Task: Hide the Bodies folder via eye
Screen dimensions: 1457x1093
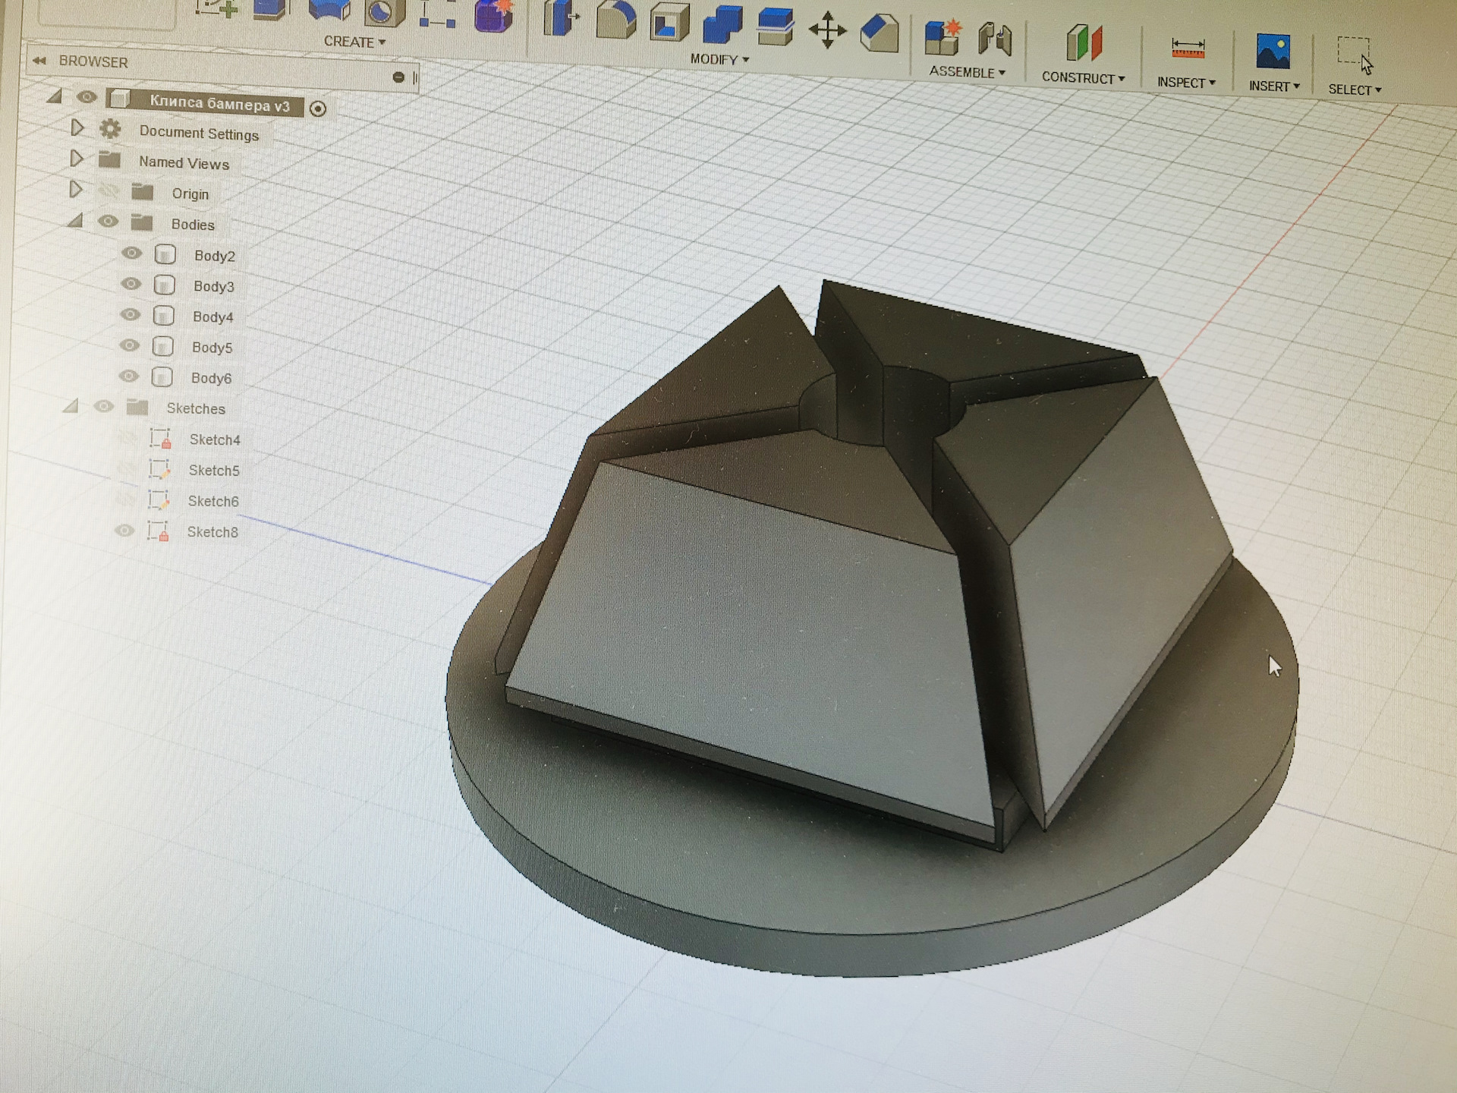Action: 108,222
